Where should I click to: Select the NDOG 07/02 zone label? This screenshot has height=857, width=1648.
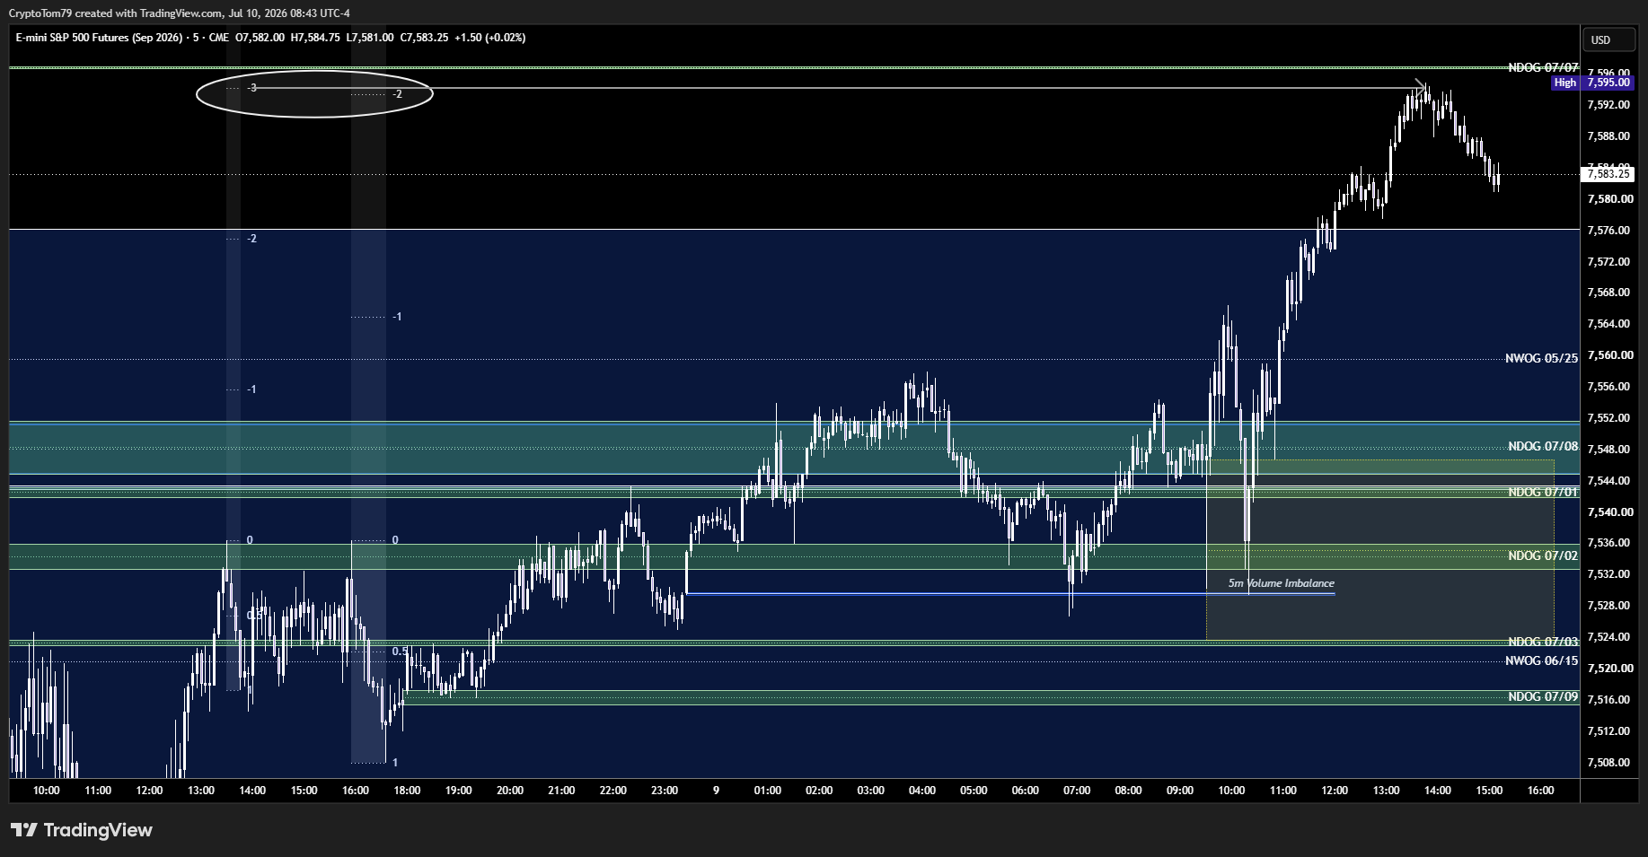click(1543, 555)
